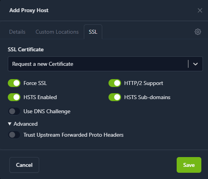Viewport: 208px width, 179px height.
Task: Click the Cancel button
Action: (x=24, y=165)
